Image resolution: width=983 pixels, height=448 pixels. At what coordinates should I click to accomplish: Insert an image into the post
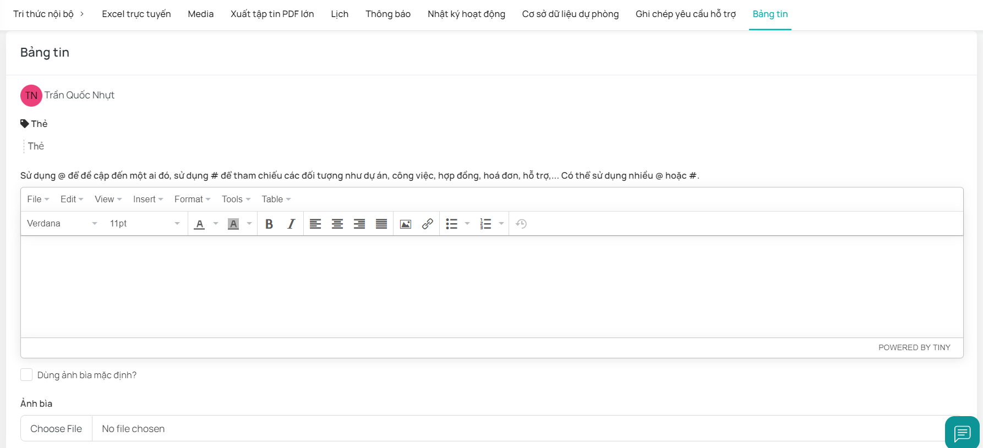[406, 224]
